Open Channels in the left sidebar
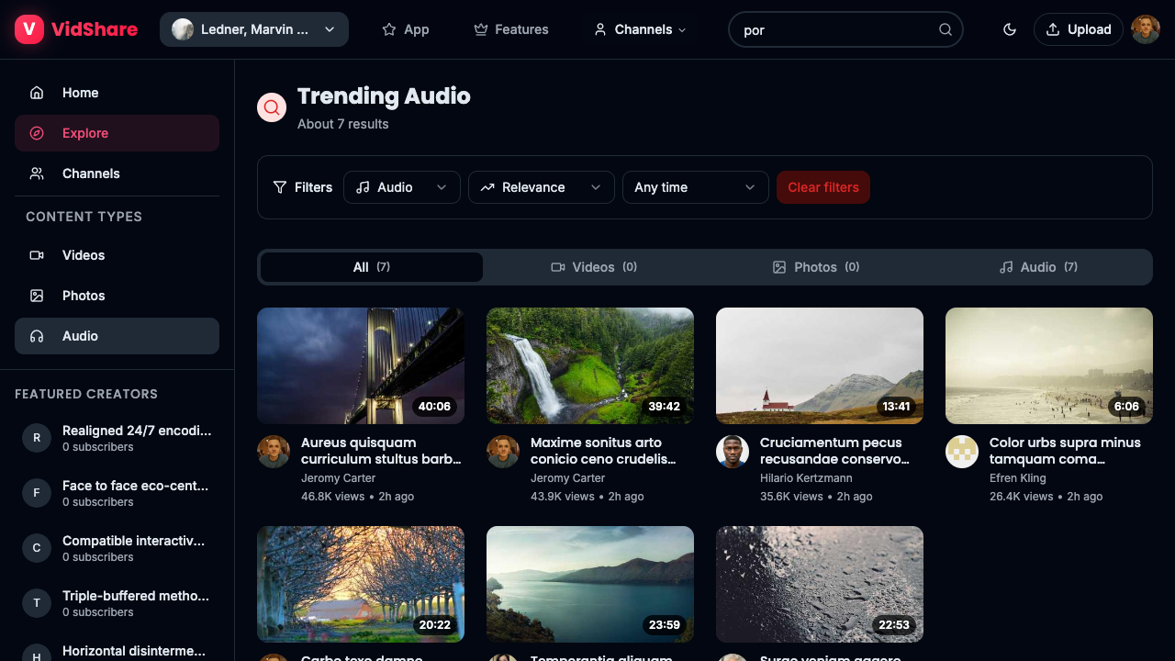1175x661 pixels. click(117, 174)
